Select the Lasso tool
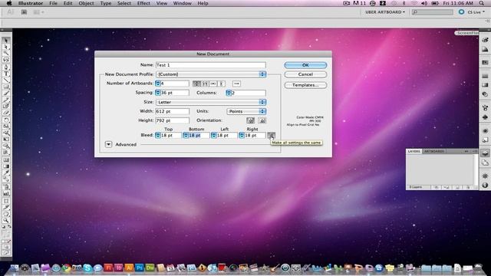Screen dimensions: 491x276 point(6,60)
